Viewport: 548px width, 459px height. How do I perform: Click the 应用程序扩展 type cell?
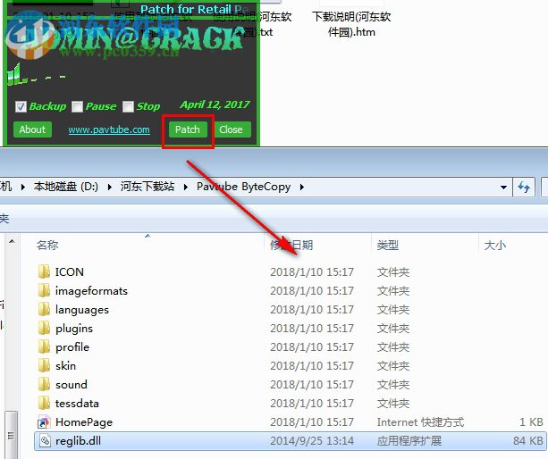click(x=409, y=441)
